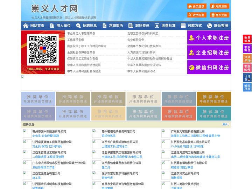Open the 江西鼎泰钢结构责任有限公司 company link

[x=189, y=163]
